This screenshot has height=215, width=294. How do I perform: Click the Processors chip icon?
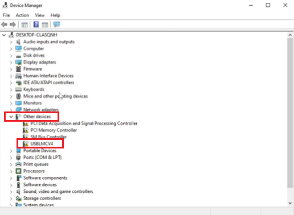18,171
